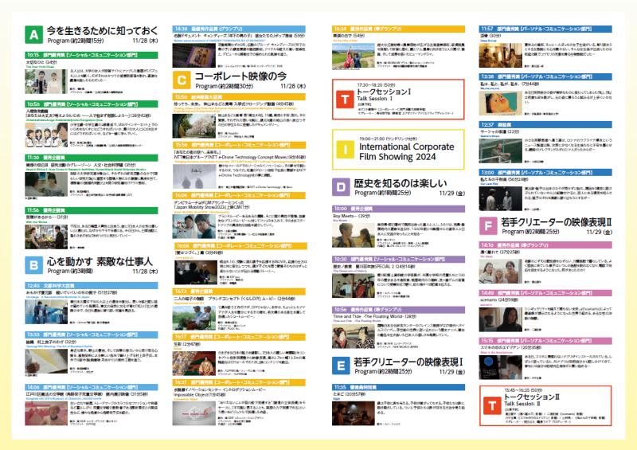Select the heading 若手クリエーターの映像表現Ⅱ
The image size is (637, 450).
[x=557, y=222]
